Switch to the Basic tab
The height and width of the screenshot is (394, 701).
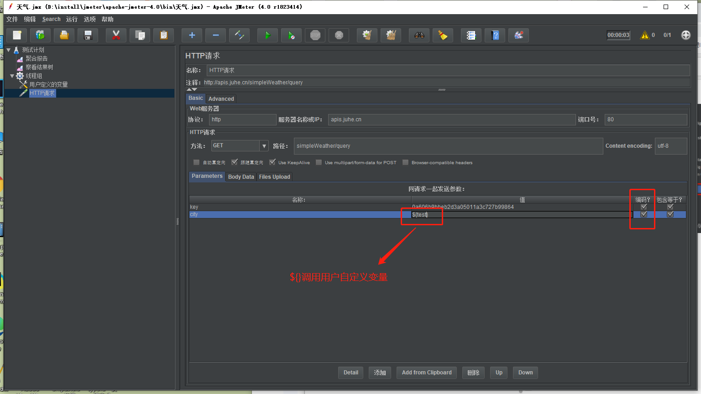196,98
